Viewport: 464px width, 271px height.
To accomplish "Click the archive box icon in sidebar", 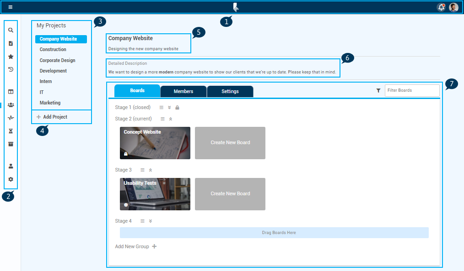I will (x=11, y=144).
